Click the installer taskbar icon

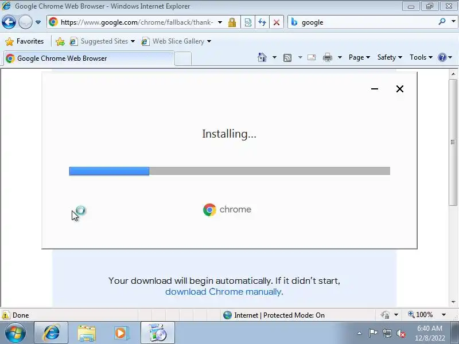tap(157, 333)
